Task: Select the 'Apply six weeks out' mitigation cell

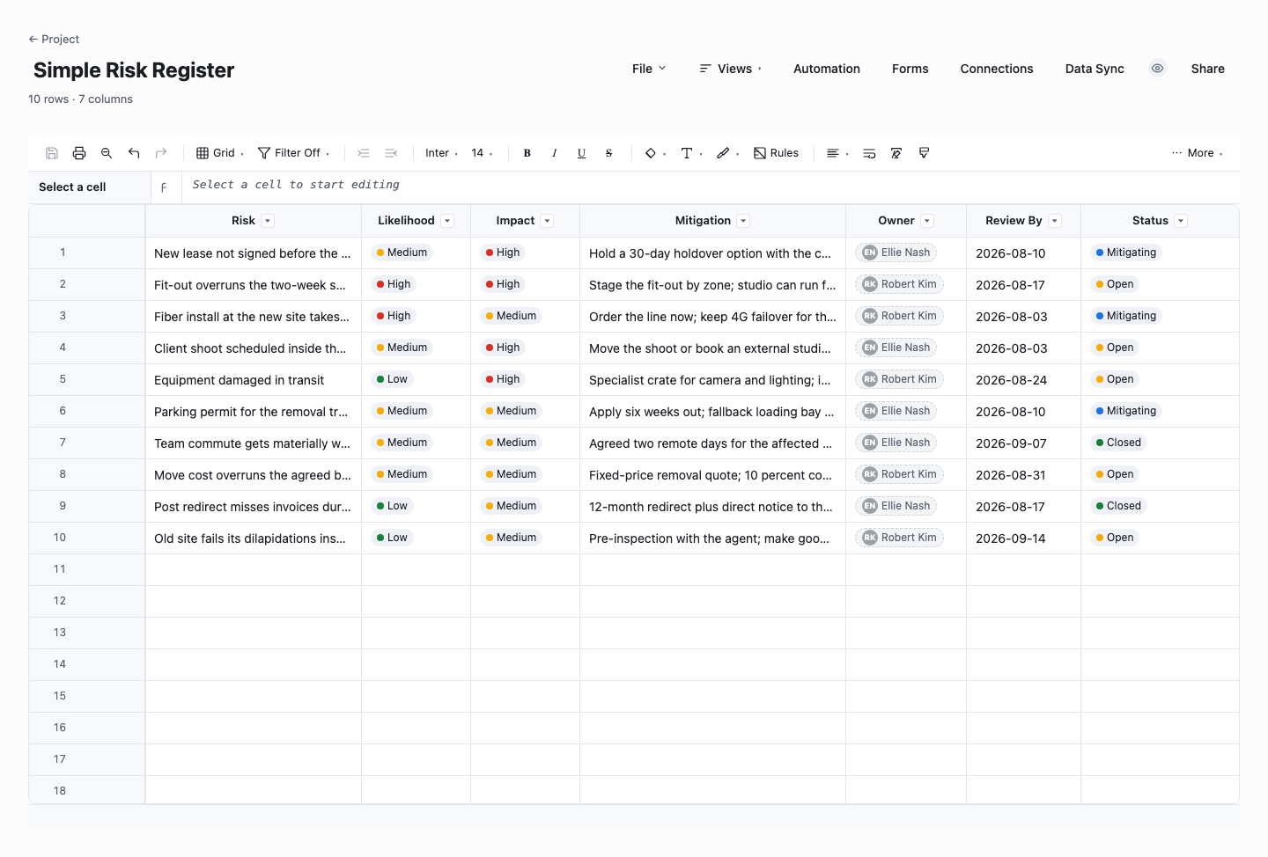Action: point(713,412)
